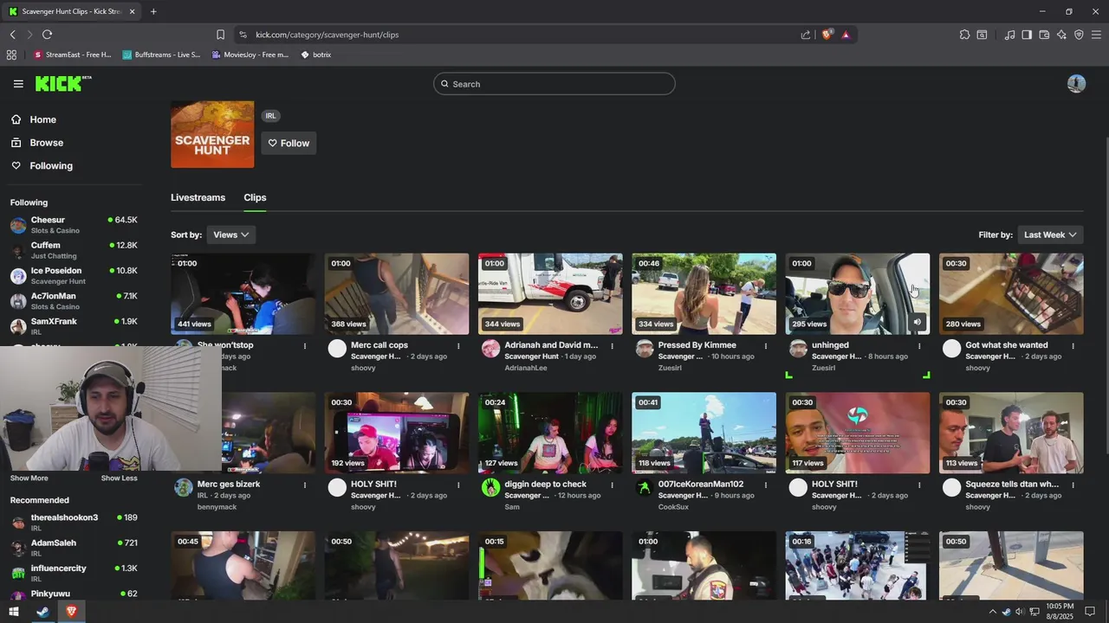Open the Filter by Last Week dropdown
This screenshot has height=623, width=1109.
(x=1050, y=234)
